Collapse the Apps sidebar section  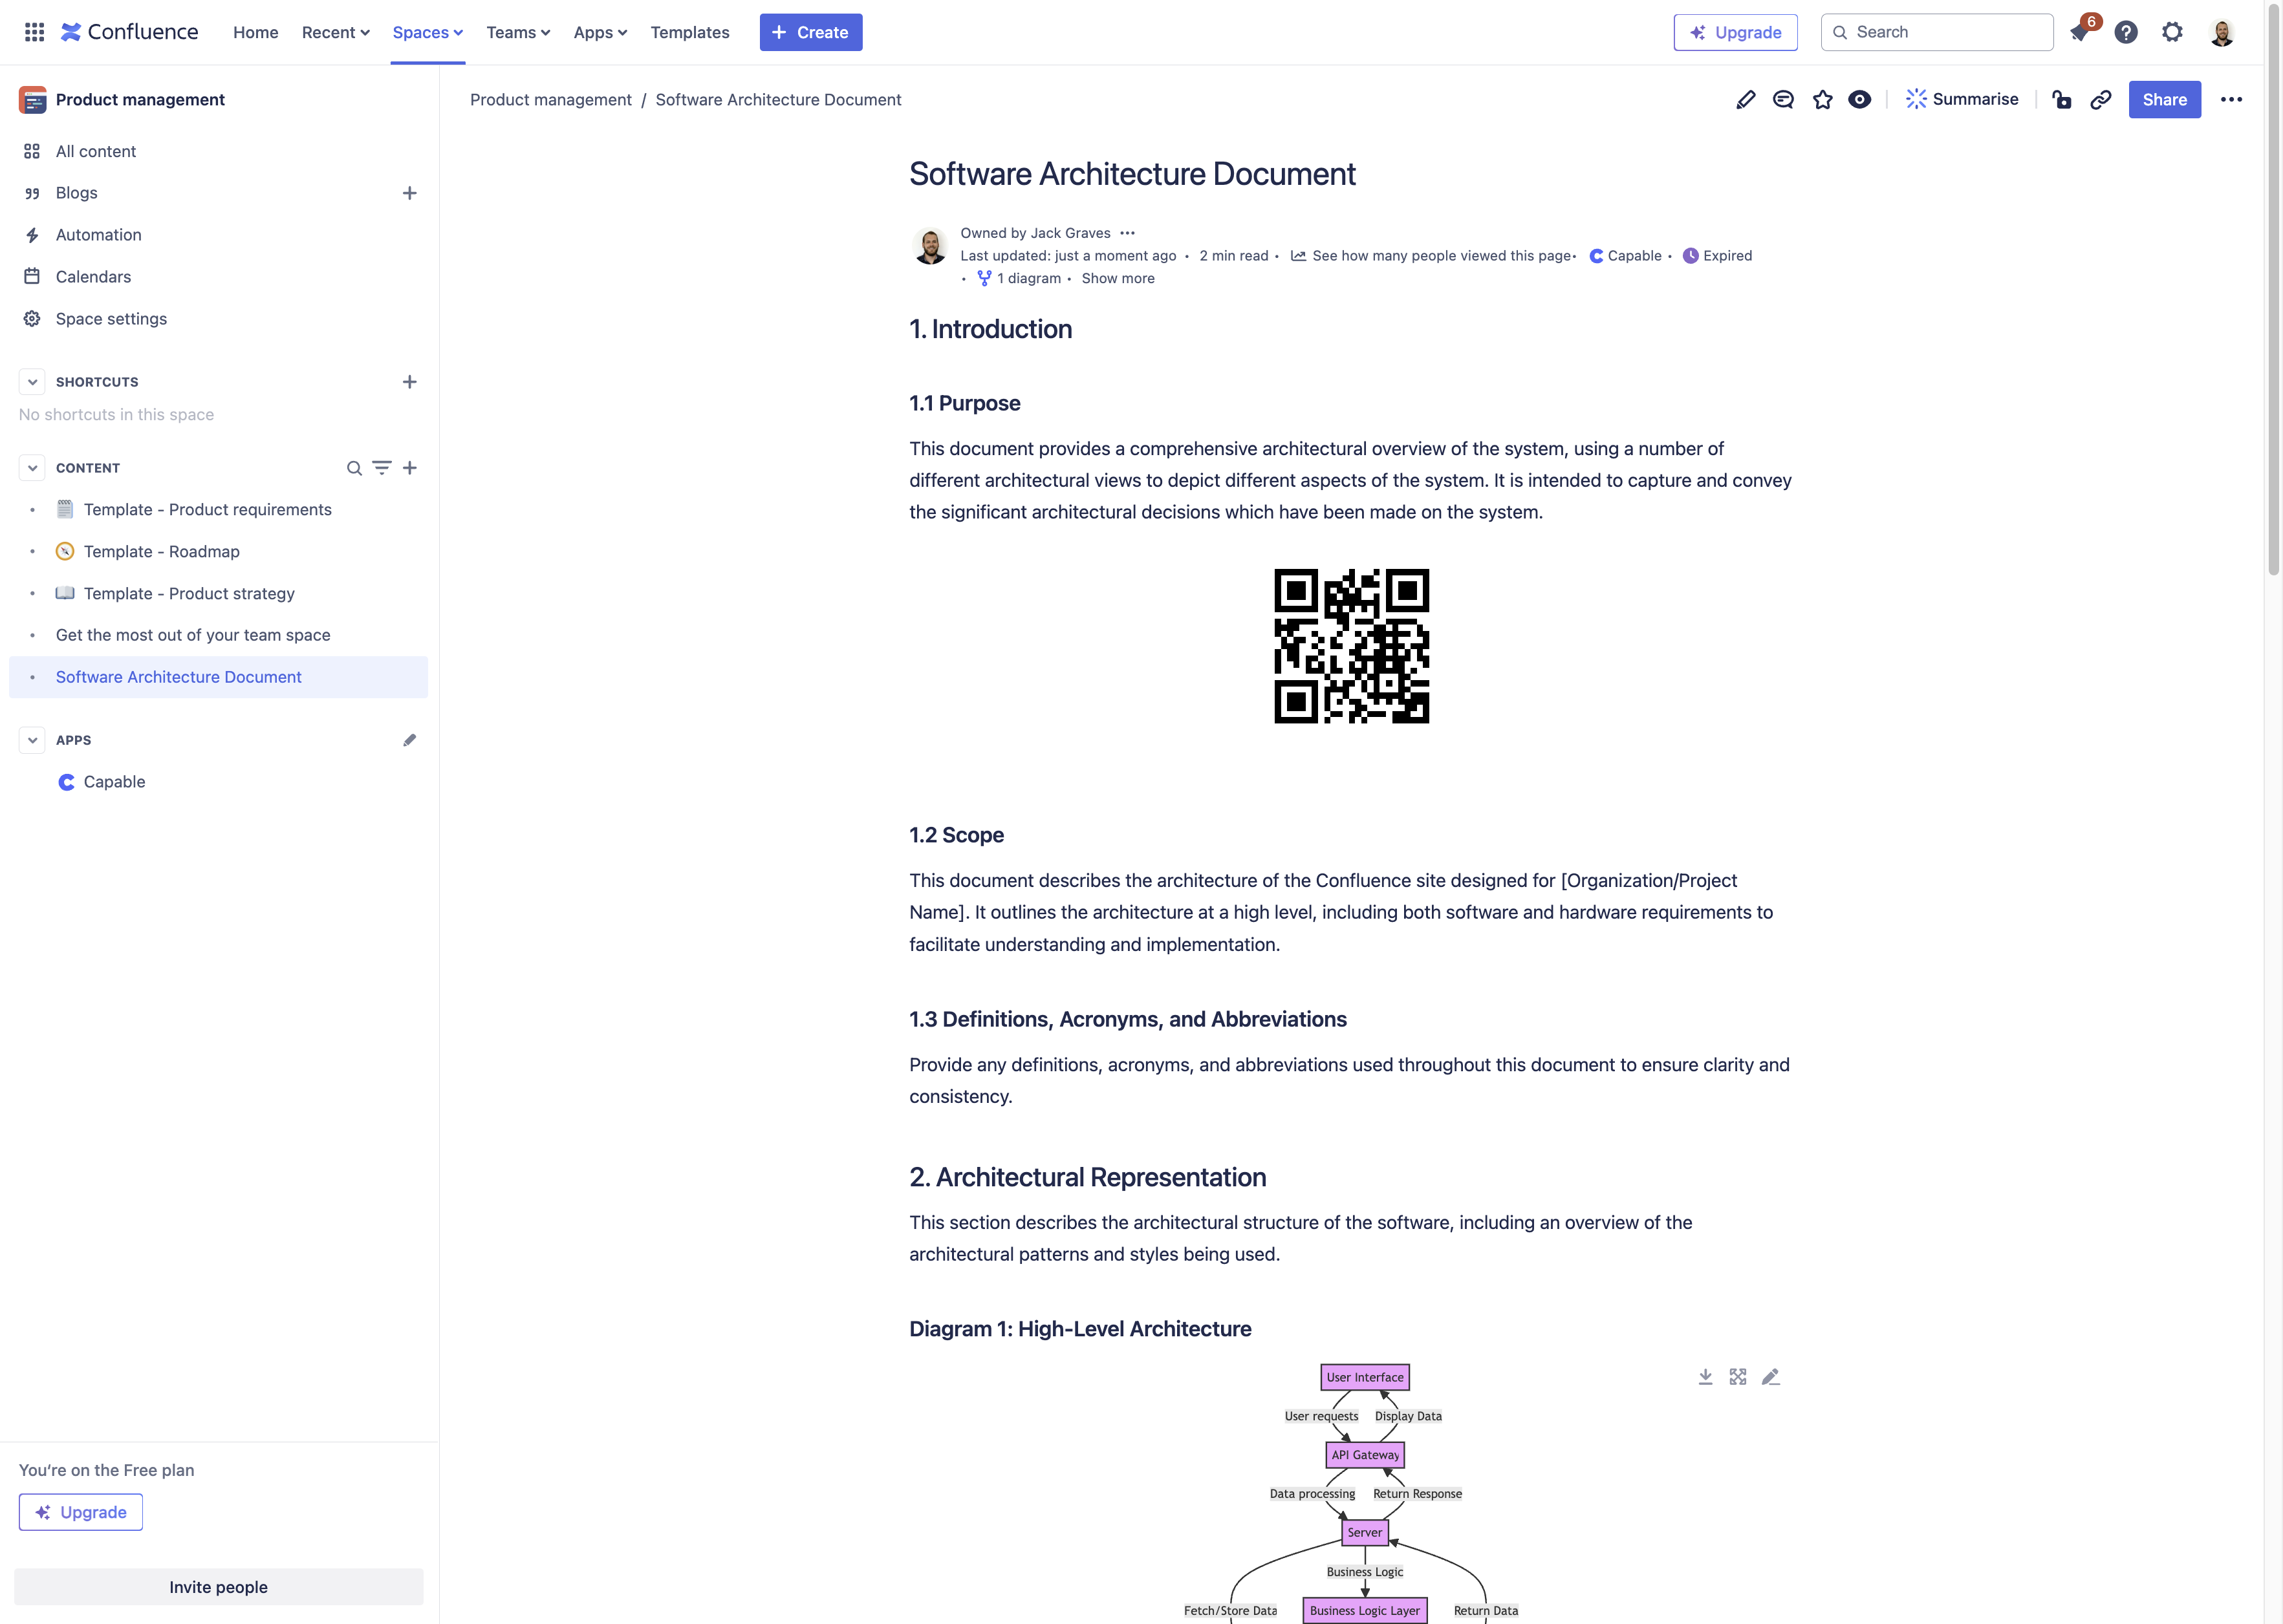(x=32, y=740)
